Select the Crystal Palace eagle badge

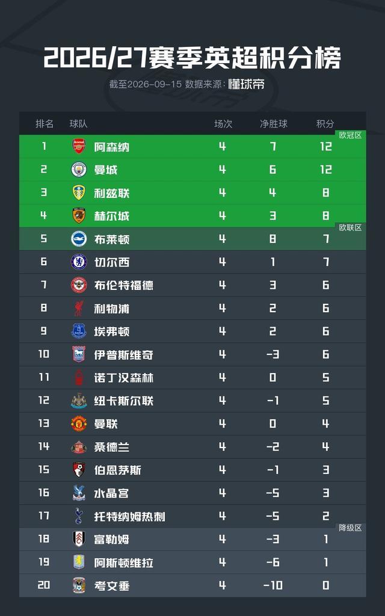click(79, 493)
